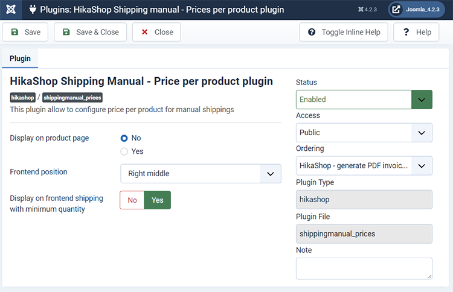Open site preview via Joomla_4.2.3 external link icon
The image size is (453, 292).
pos(396,10)
